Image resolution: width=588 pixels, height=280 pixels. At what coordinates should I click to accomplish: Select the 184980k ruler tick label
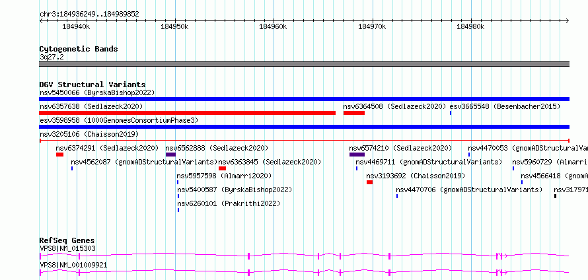[470, 26]
